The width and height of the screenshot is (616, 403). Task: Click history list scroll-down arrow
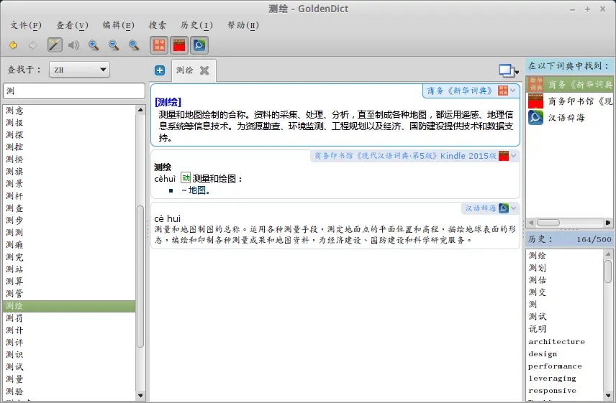click(608, 396)
